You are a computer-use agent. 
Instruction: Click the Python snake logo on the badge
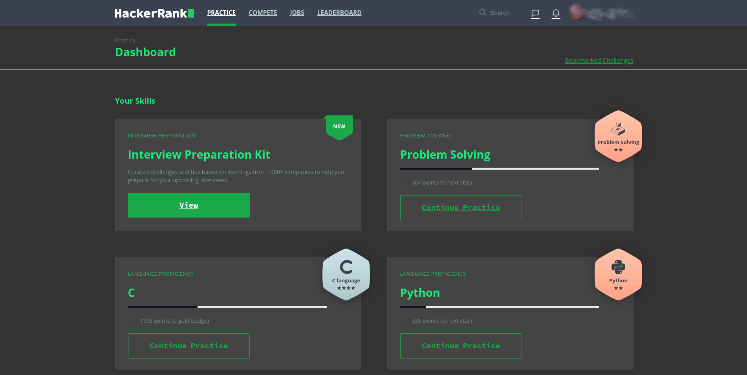click(618, 266)
